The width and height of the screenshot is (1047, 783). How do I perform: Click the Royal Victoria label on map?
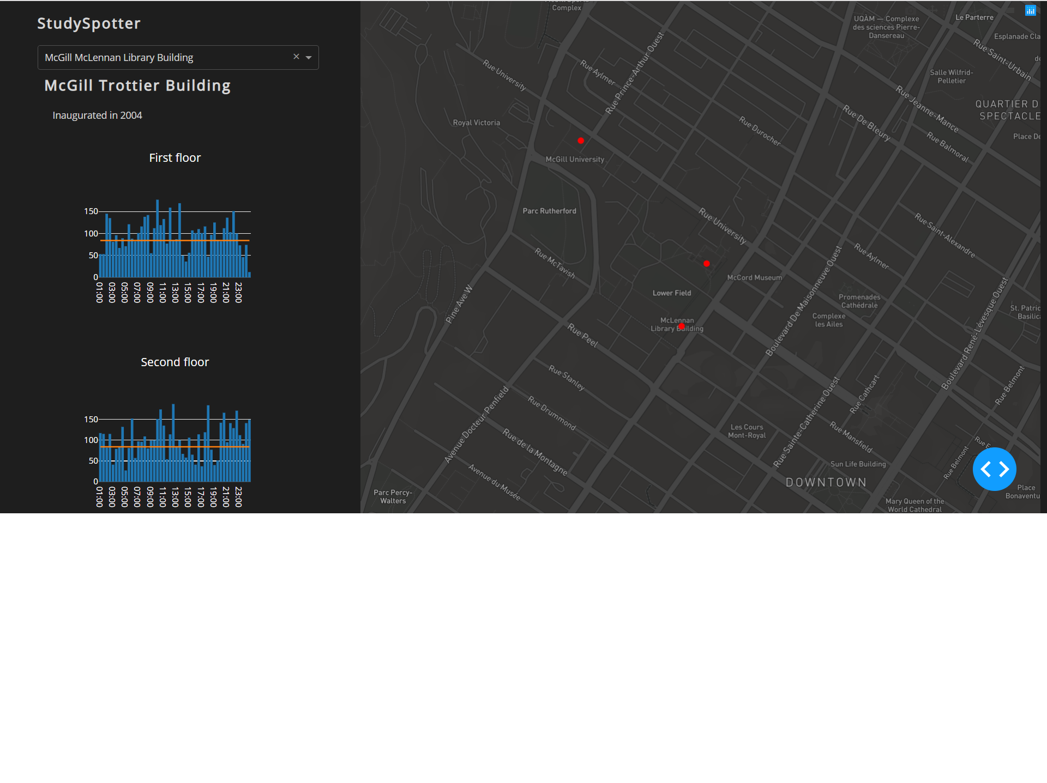coord(476,123)
